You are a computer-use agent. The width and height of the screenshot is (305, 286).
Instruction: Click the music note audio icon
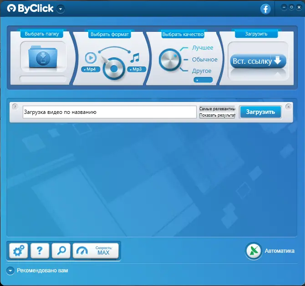click(x=135, y=58)
